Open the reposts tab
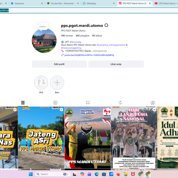This screenshot has height=178, width=178. point(120,103)
